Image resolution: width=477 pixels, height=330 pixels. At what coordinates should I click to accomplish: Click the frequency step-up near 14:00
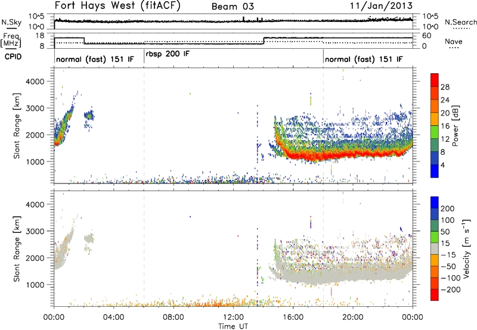click(x=264, y=41)
